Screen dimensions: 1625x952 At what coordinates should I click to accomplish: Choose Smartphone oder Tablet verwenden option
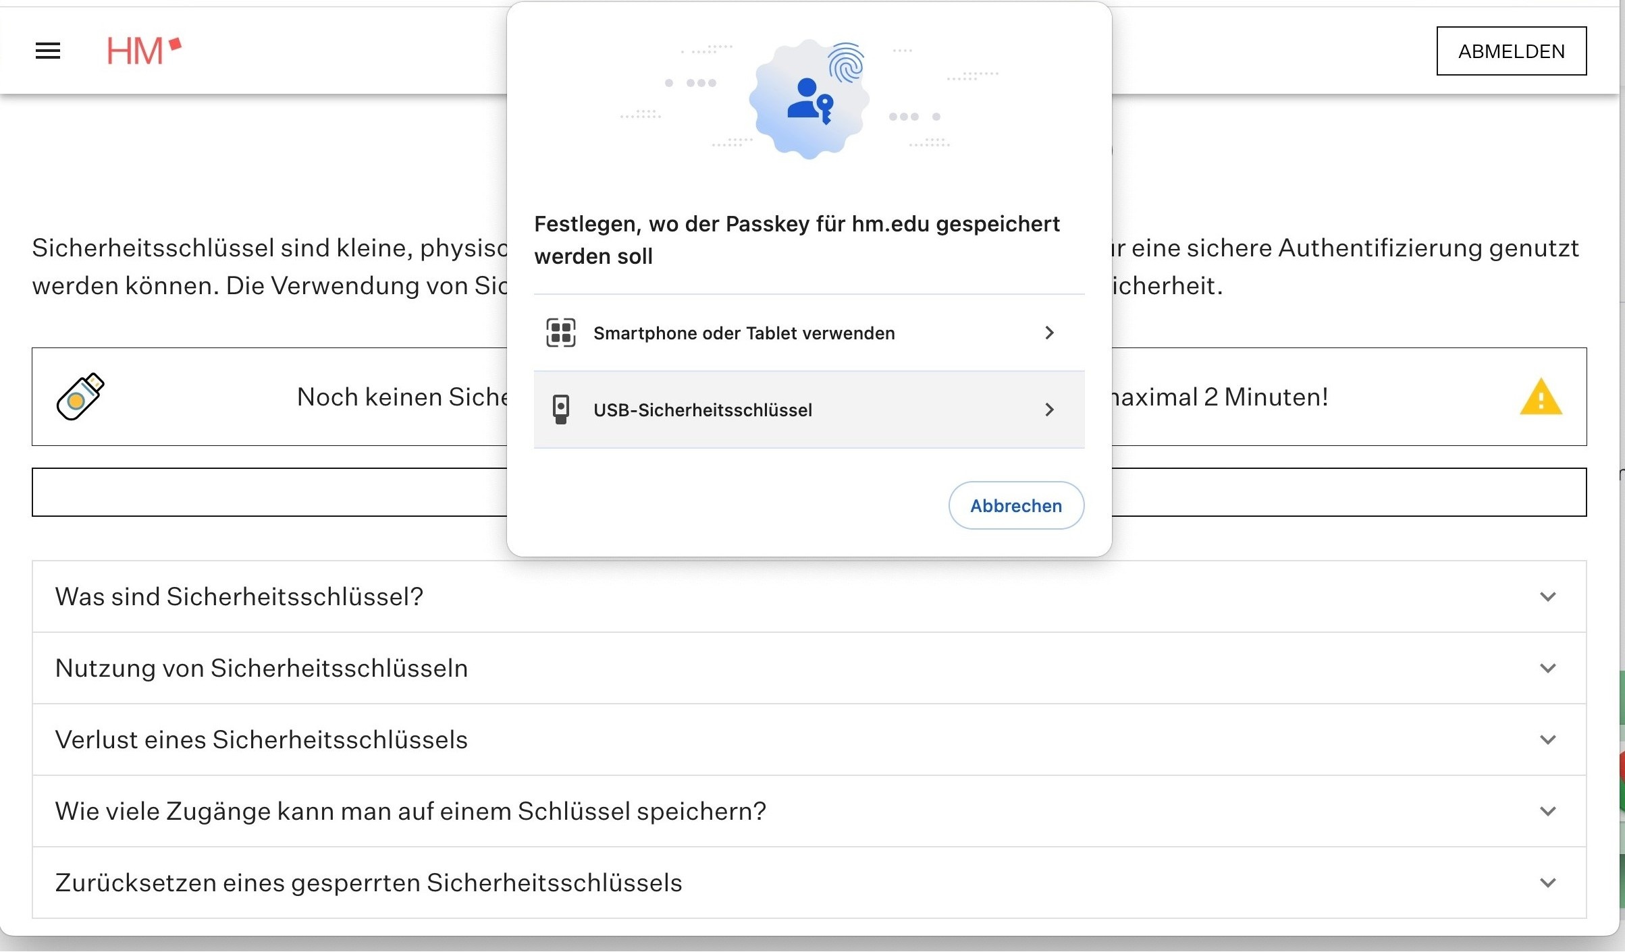coord(744,333)
